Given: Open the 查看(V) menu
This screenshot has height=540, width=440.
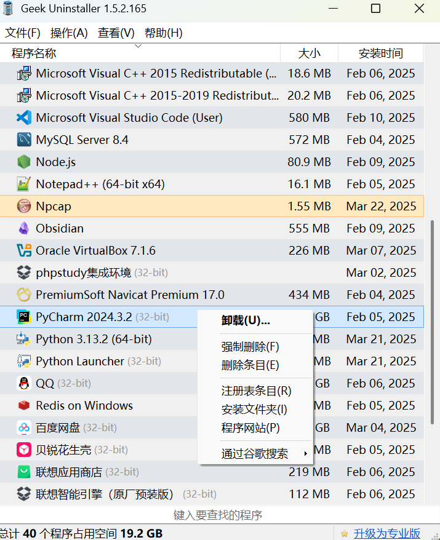Looking at the screenshot, I should tap(116, 33).
